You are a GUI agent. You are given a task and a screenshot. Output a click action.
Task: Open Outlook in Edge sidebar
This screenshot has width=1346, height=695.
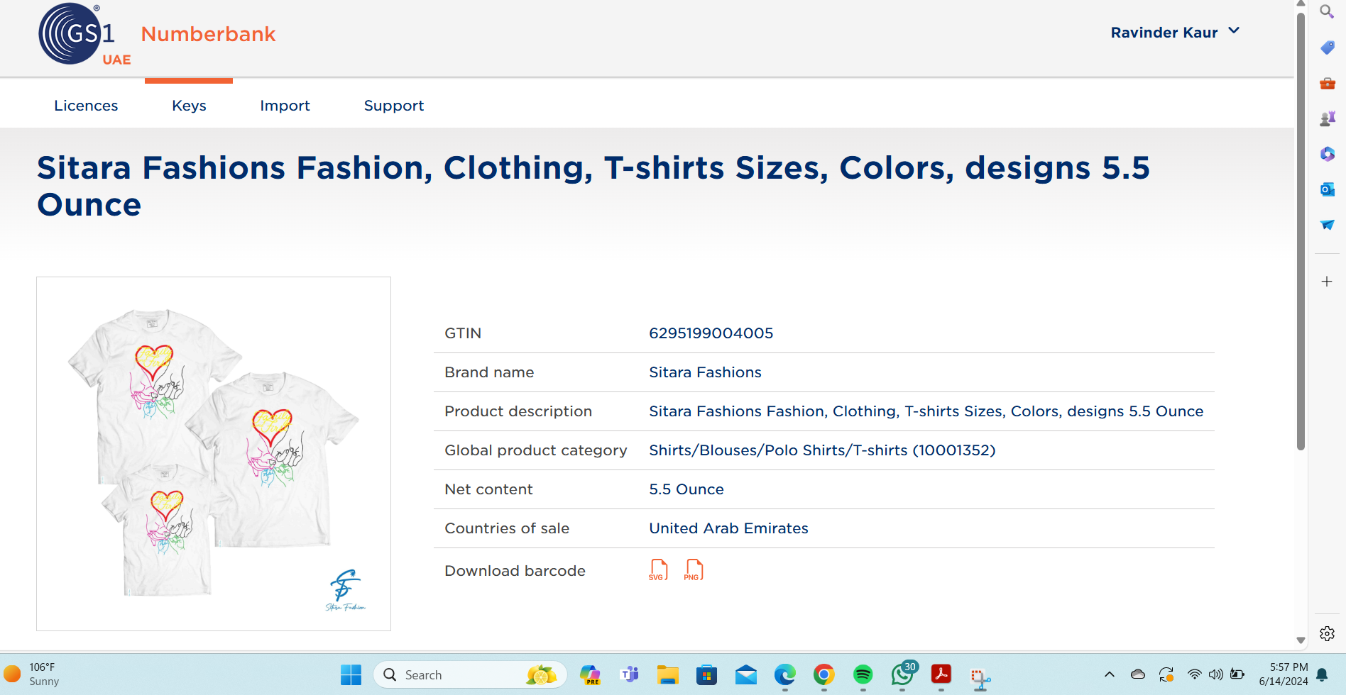[x=1327, y=189]
